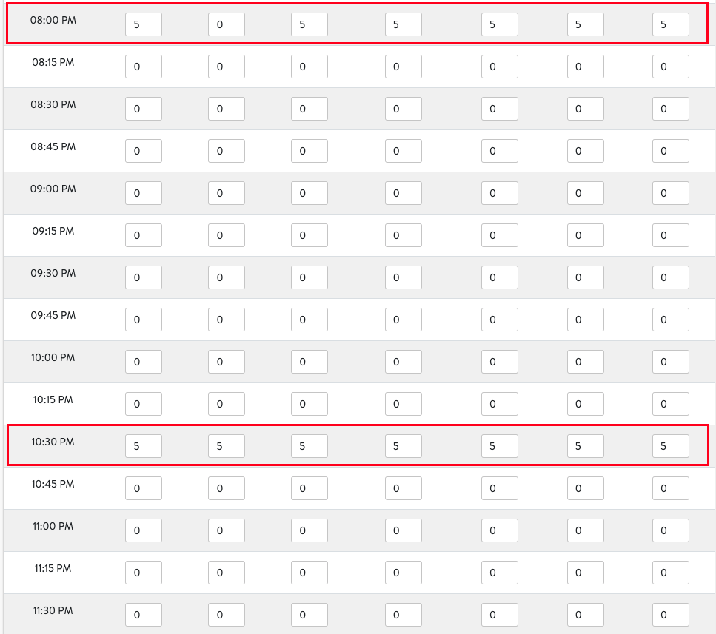Select the seventh column field at 10:15 PM
The height and width of the screenshot is (634, 716).
click(x=670, y=403)
